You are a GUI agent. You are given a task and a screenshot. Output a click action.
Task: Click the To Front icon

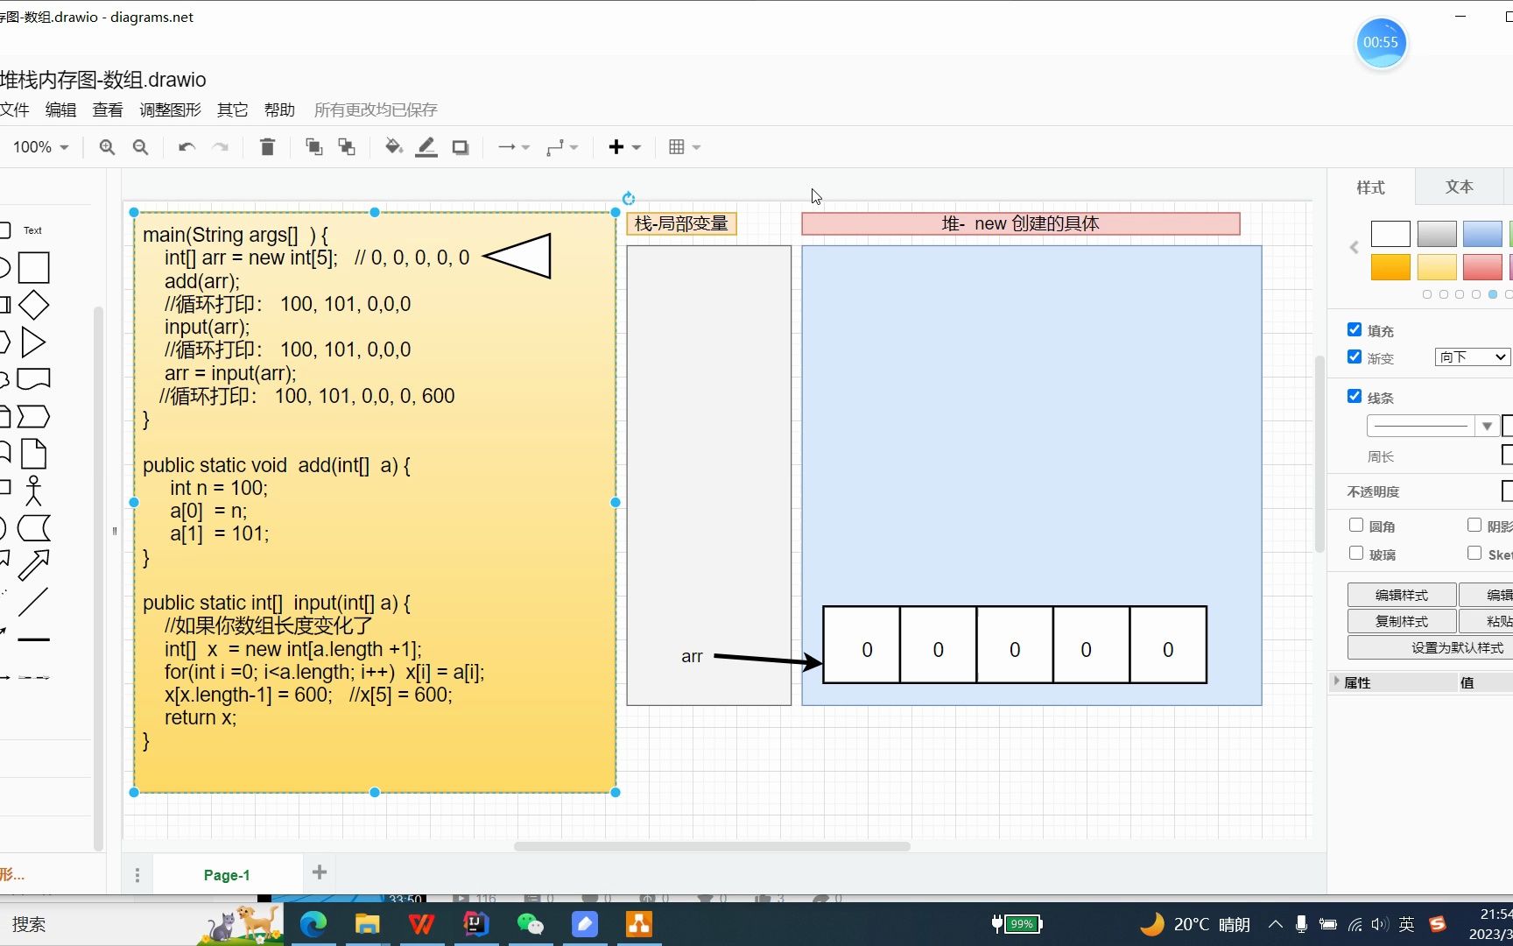coord(313,146)
